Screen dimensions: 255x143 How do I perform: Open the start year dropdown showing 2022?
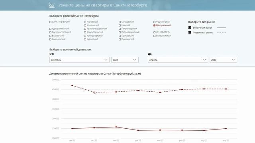click(x=125, y=60)
